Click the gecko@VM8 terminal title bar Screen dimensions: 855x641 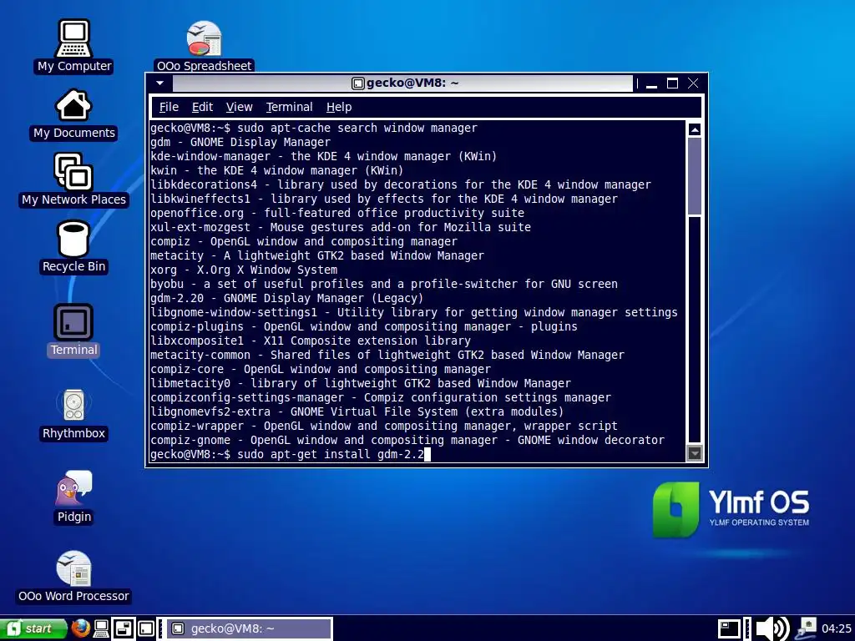click(403, 83)
